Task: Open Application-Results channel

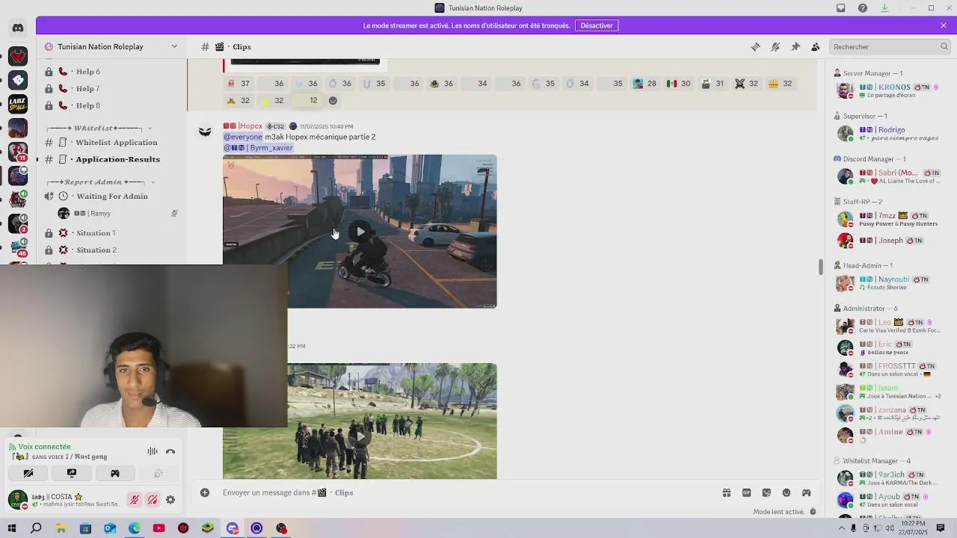Action: tap(111, 159)
